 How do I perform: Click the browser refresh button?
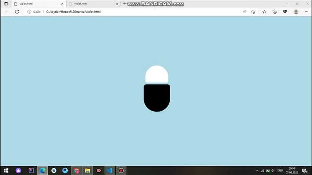(x=17, y=12)
